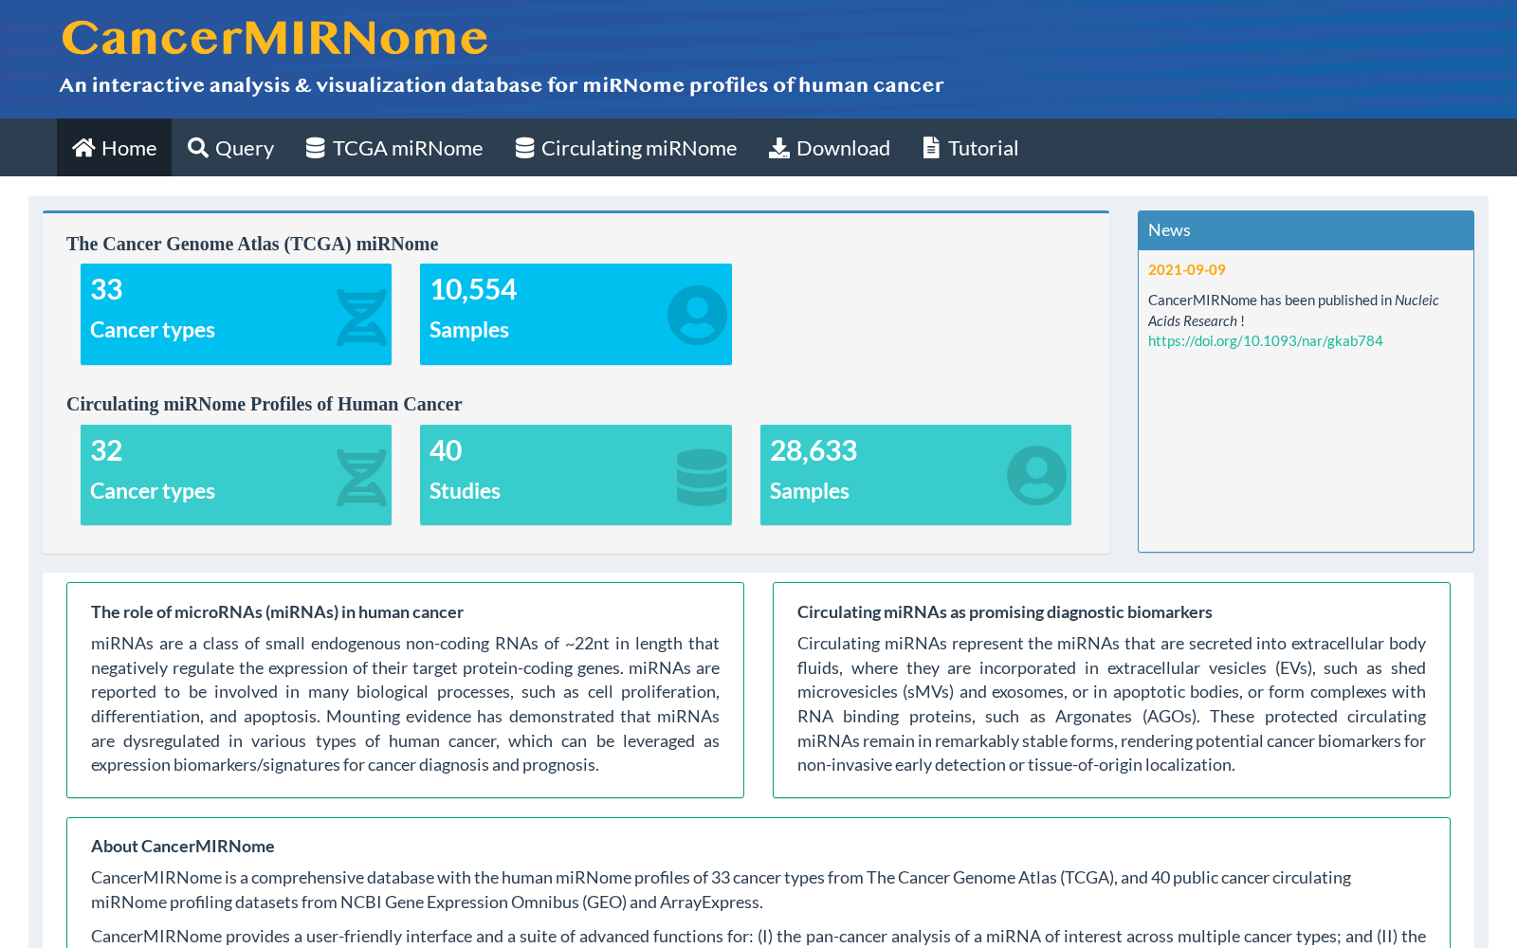Click DNA icon in 33 Cancer types card
1517x948 pixels.
pyautogui.click(x=361, y=317)
